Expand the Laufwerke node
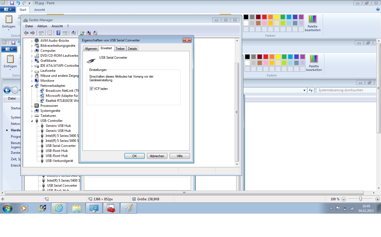The image size is (381, 237). [32, 71]
